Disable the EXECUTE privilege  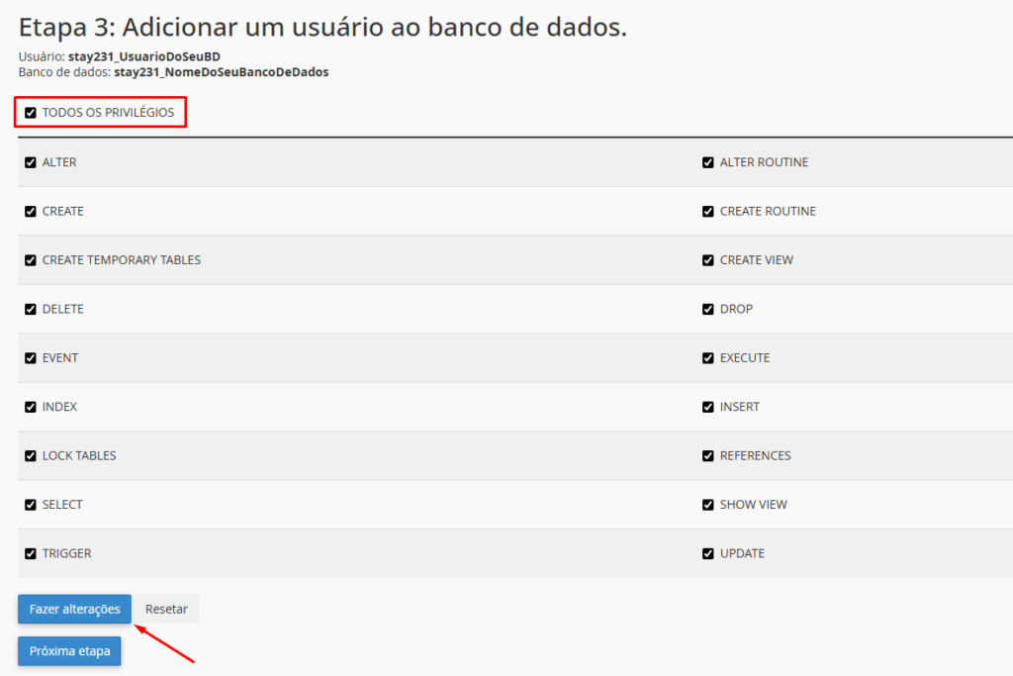click(x=707, y=358)
